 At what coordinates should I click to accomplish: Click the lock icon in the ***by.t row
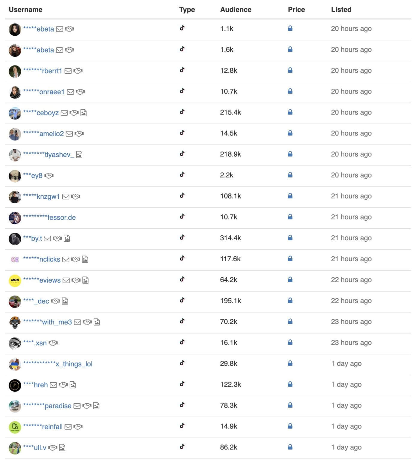[290, 238]
